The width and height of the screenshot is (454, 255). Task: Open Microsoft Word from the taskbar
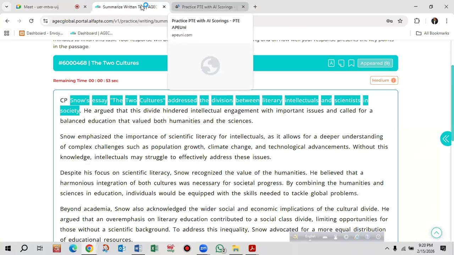pos(138,248)
